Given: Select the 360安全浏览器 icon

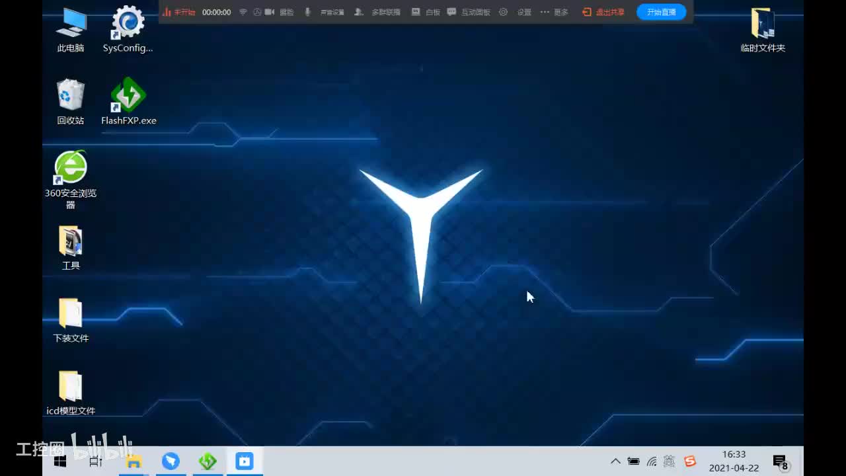Looking at the screenshot, I should coord(71,180).
